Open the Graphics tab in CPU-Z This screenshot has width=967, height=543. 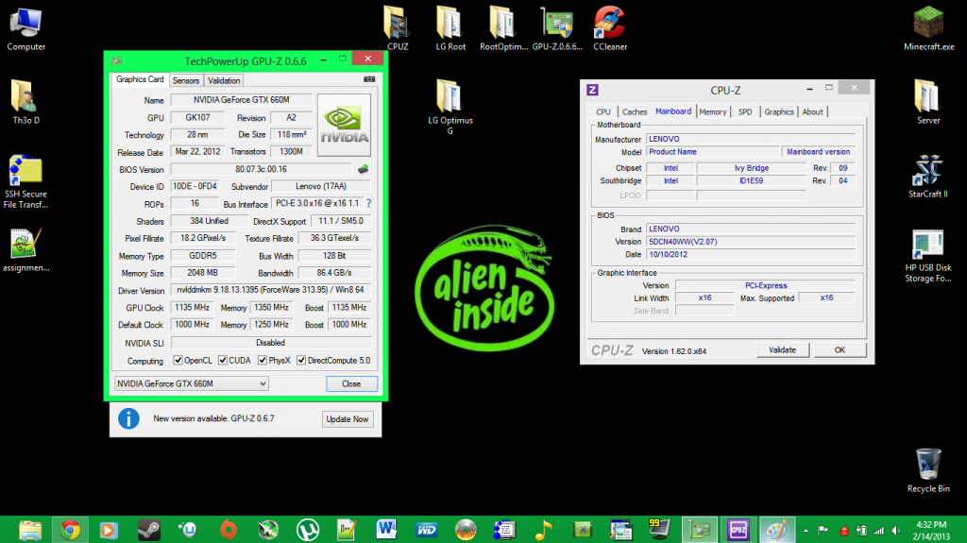click(779, 111)
